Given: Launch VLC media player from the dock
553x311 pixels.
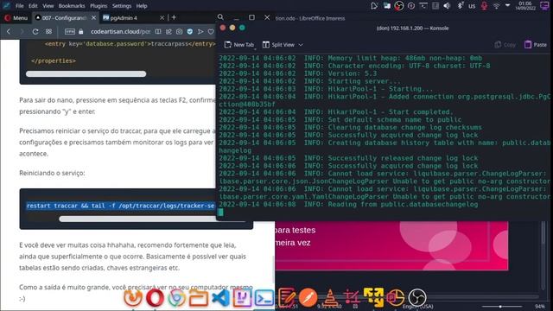Looking at the screenshot, I should [330, 297].
